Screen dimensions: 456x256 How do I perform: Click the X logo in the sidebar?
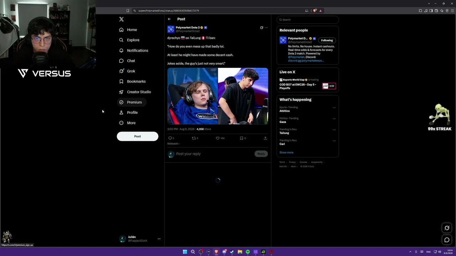click(121, 19)
